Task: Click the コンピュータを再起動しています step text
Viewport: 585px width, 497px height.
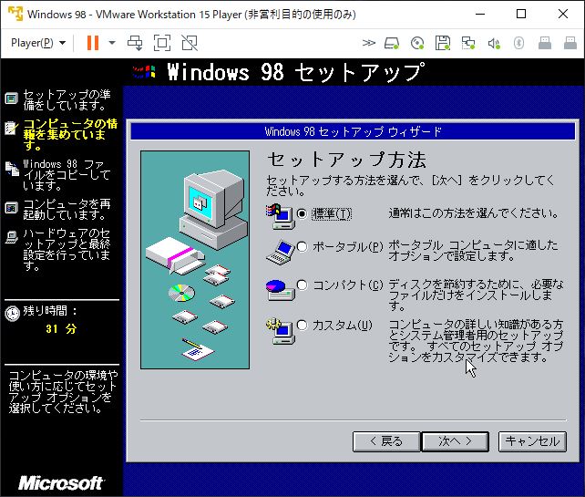Action: click(x=67, y=209)
